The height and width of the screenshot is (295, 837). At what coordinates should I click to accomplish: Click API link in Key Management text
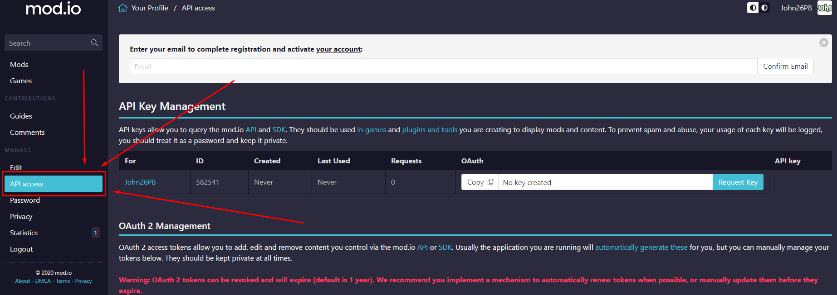[x=251, y=129]
